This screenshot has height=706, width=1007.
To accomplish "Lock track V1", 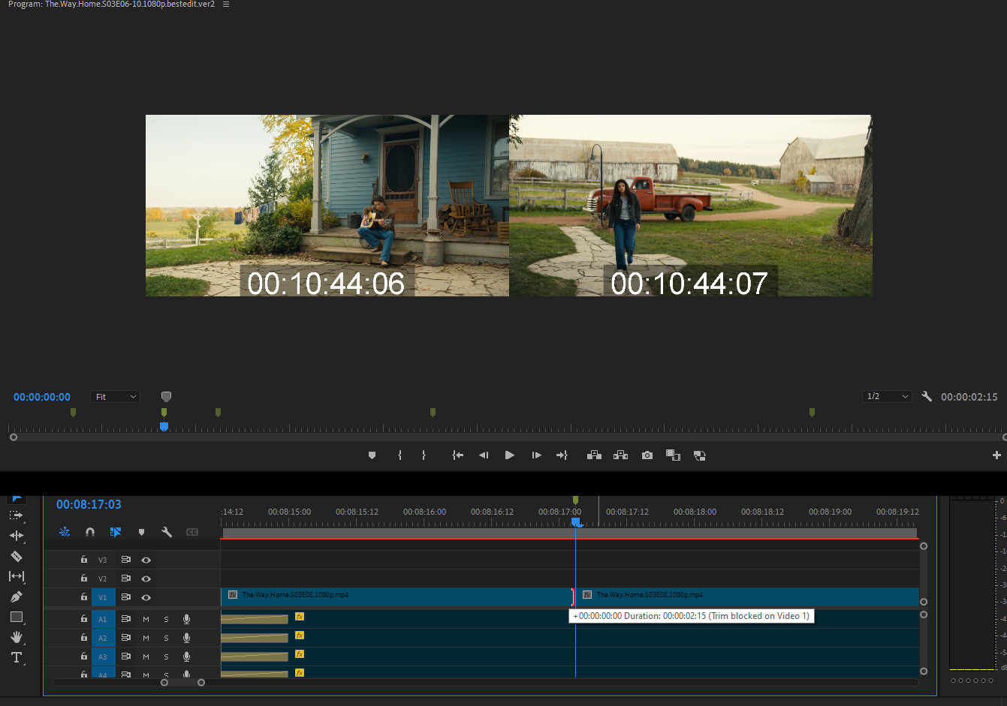I will pos(84,597).
